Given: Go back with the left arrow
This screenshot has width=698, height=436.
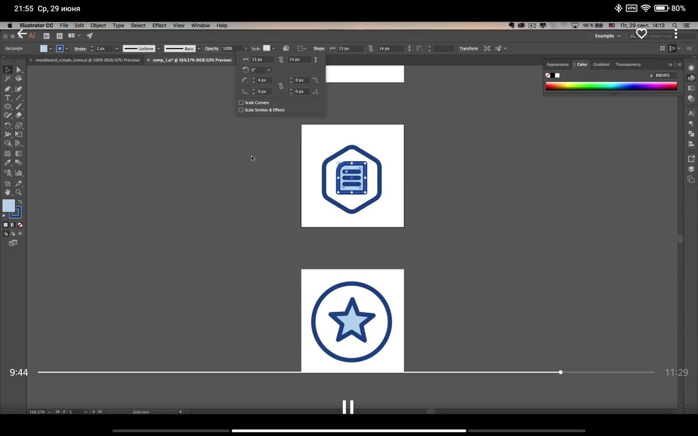Looking at the screenshot, I should (x=22, y=34).
